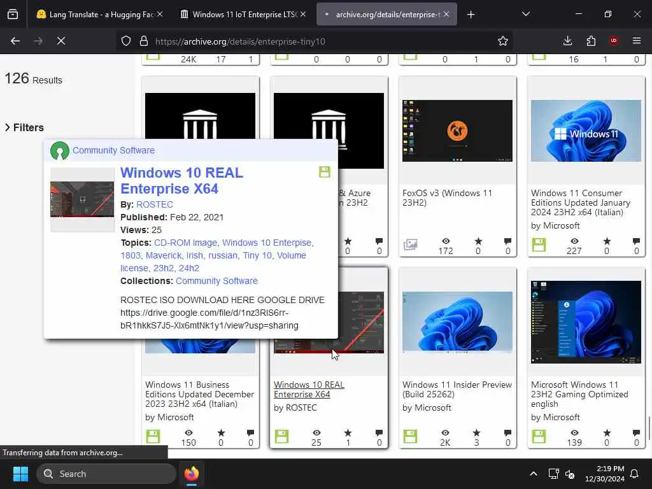Image resolution: width=652 pixels, height=489 pixels.
Task: Click the views eye icon on FoxOS card
Action: (x=446, y=241)
